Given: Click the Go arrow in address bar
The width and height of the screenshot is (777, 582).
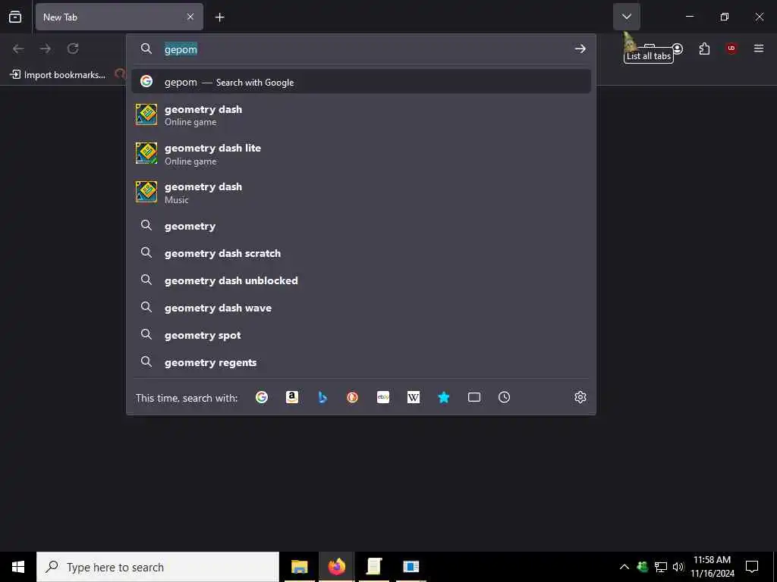Looking at the screenshot, I should 580,49.
